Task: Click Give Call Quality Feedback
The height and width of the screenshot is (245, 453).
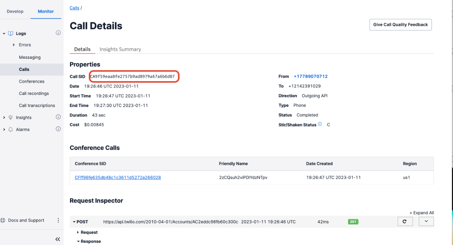Action: 400,24
